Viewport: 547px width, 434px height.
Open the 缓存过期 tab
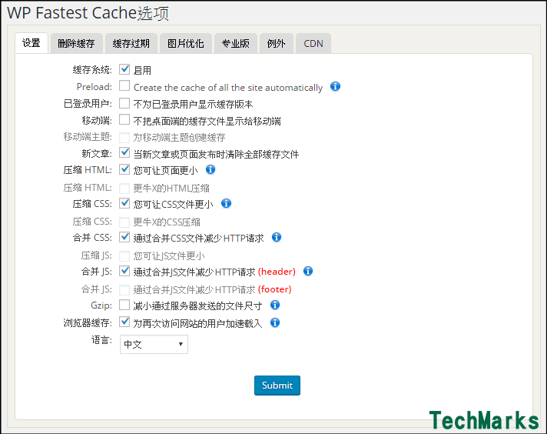pyautogui.click(x=131, y=43)
